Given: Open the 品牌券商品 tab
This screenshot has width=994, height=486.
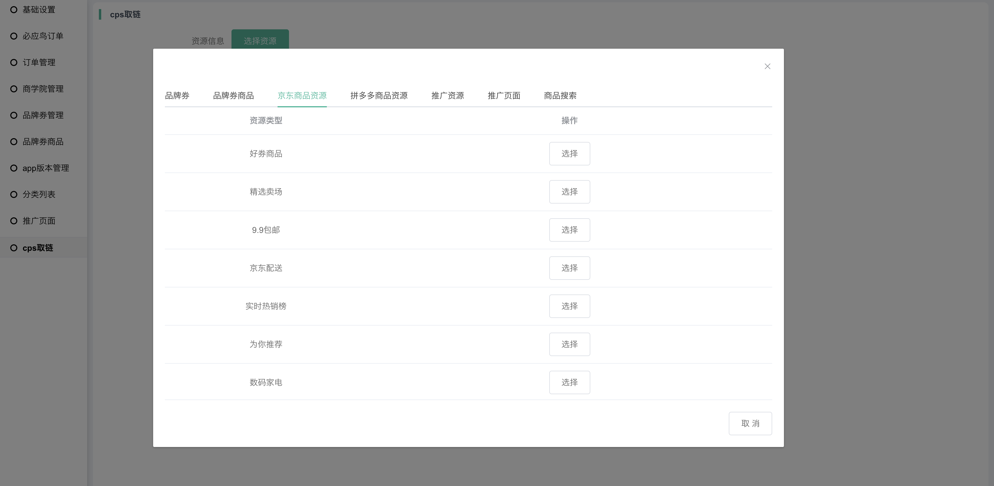Looking at the screenshot, I should 233,96.
